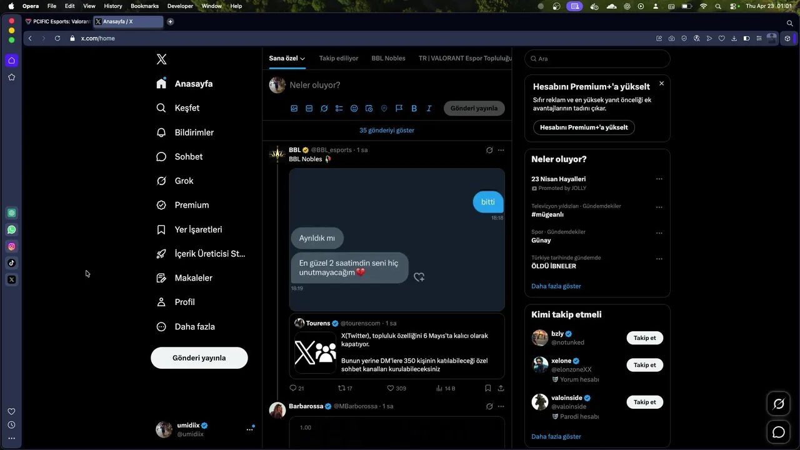Open 23 Nisan Hayalleri trend

click(559, 179)
